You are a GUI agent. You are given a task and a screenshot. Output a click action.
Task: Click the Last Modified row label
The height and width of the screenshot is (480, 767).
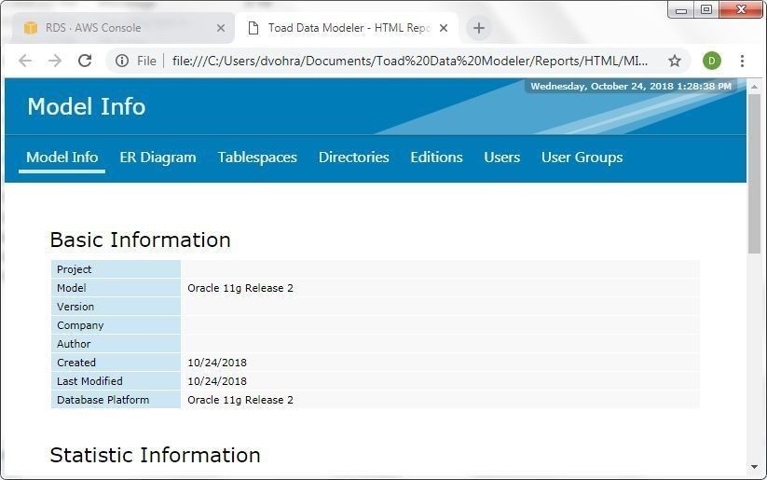(89, 380)
